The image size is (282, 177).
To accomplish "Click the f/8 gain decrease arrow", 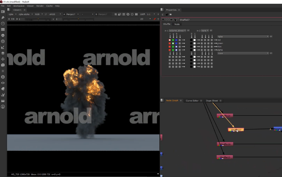I will tap(9, 19).
